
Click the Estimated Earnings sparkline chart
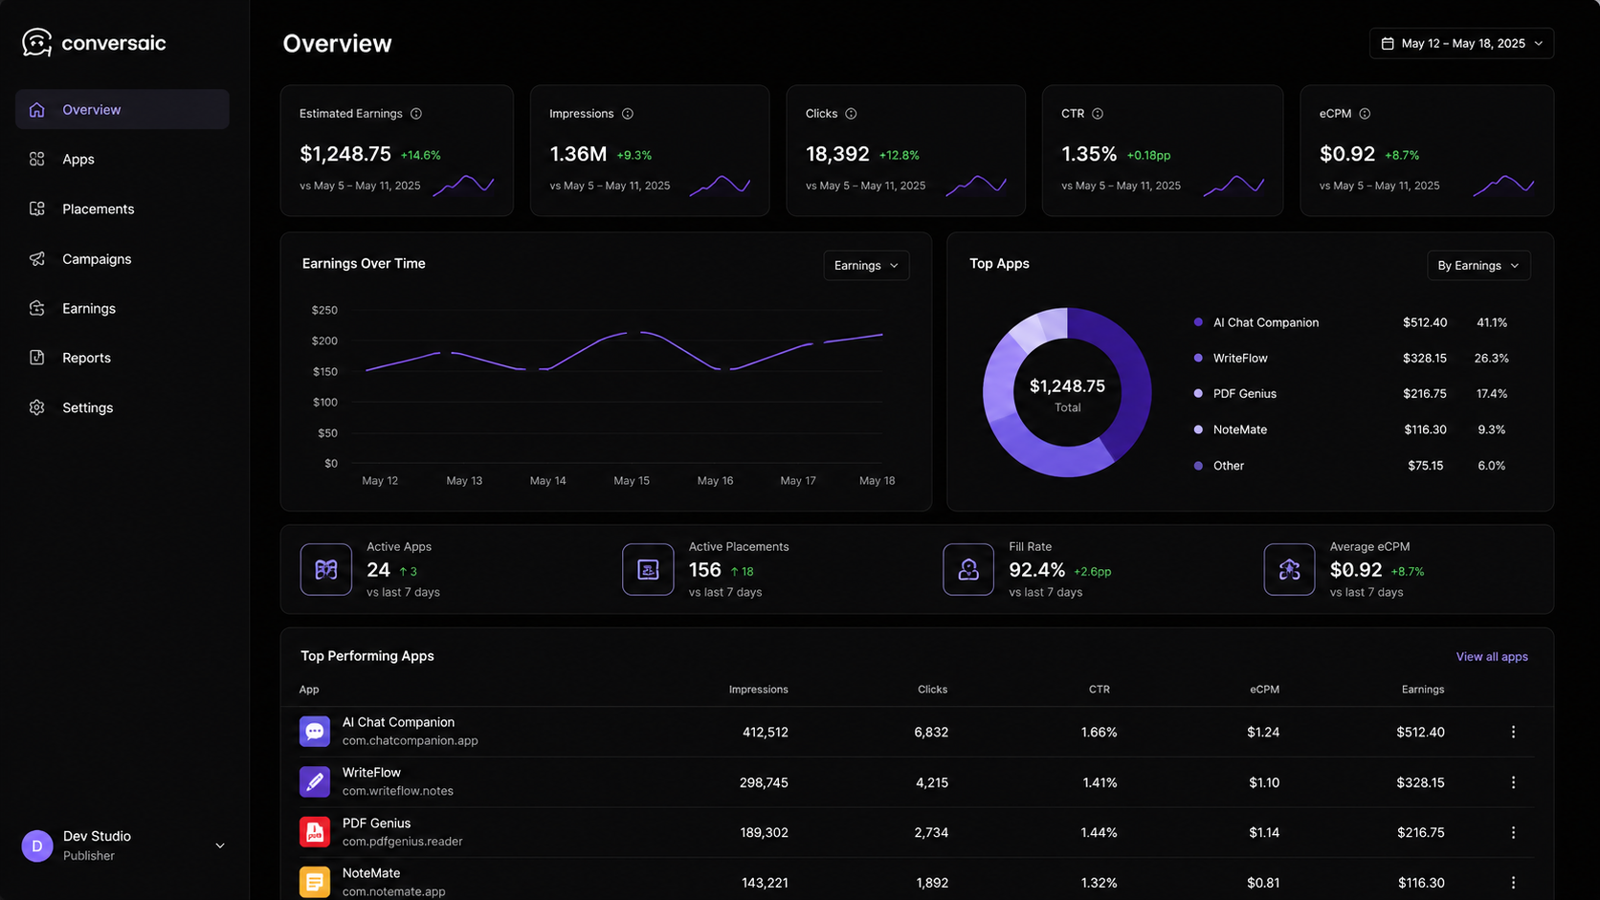coord(463,185)
